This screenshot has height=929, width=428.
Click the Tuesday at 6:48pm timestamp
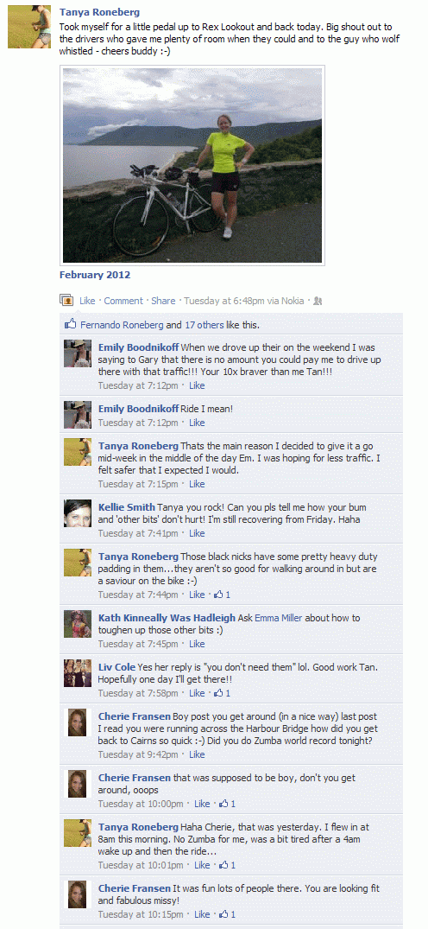coord(223,301)
